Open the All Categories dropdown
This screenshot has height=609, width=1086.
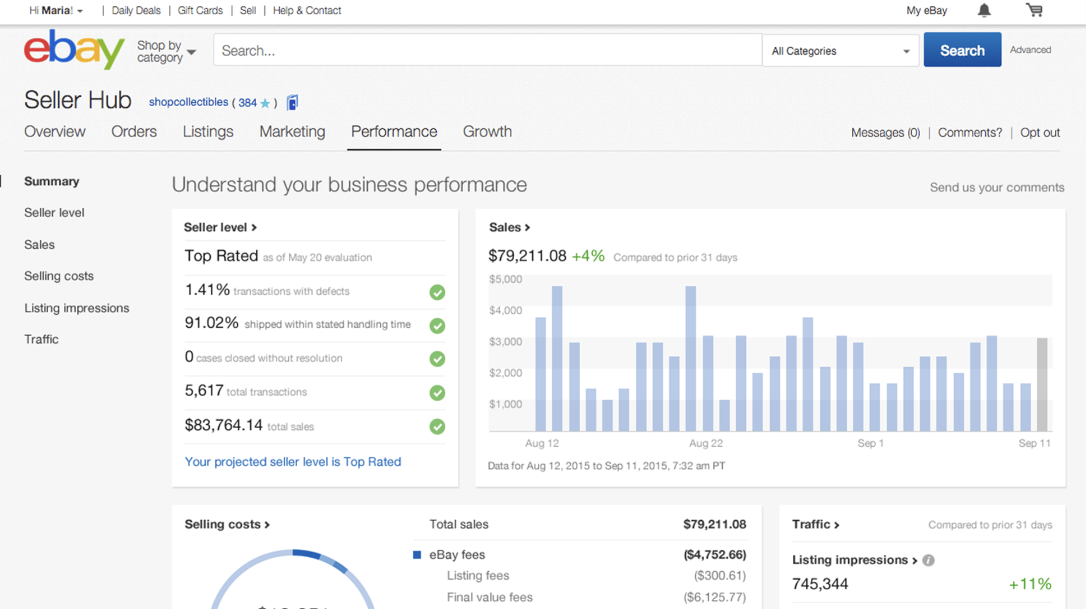[x=840, y=51]
